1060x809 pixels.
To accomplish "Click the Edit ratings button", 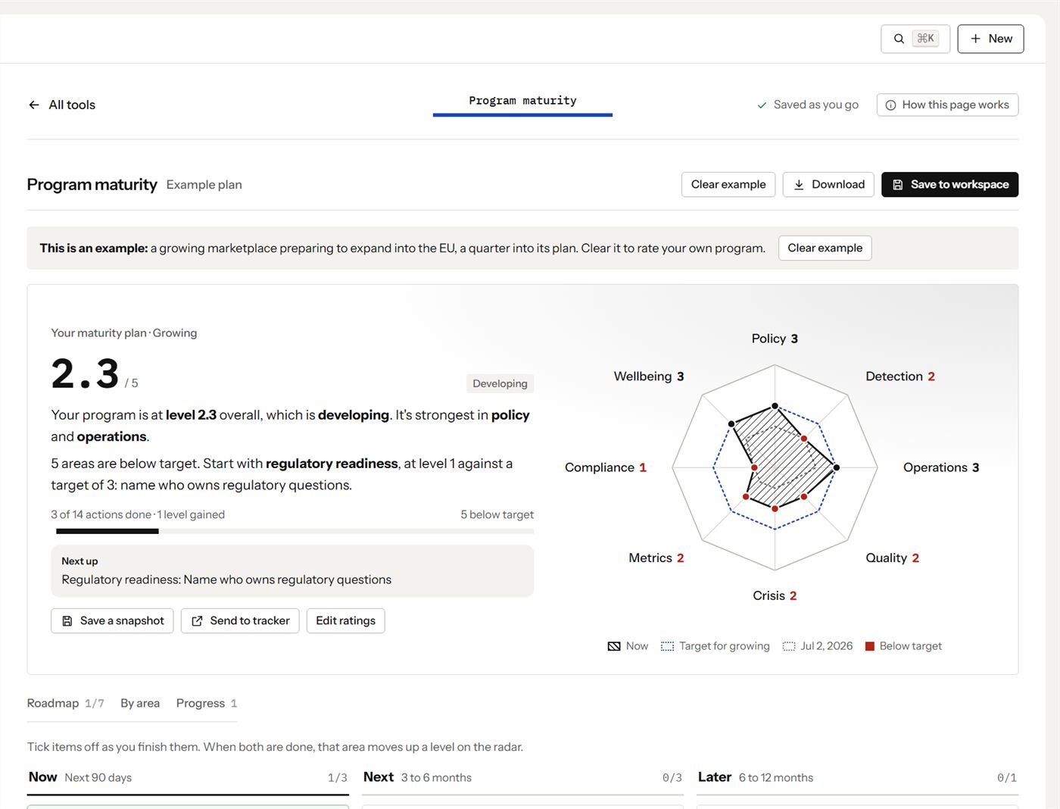I will click(x=345, y=621).
